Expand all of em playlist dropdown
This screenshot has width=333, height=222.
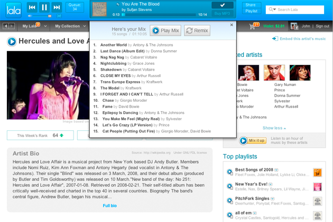pos(255,213)
